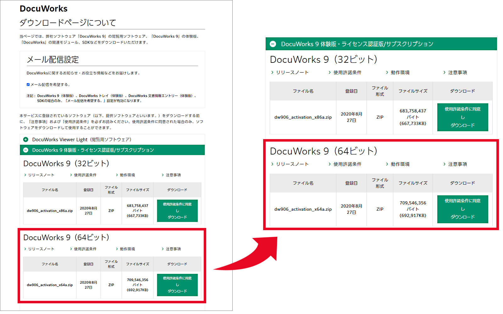The height and width of the screenshot is (314, 503).
Task: Open 使用許諾条件 for the 32ビット version
Action: coord(85,175)
